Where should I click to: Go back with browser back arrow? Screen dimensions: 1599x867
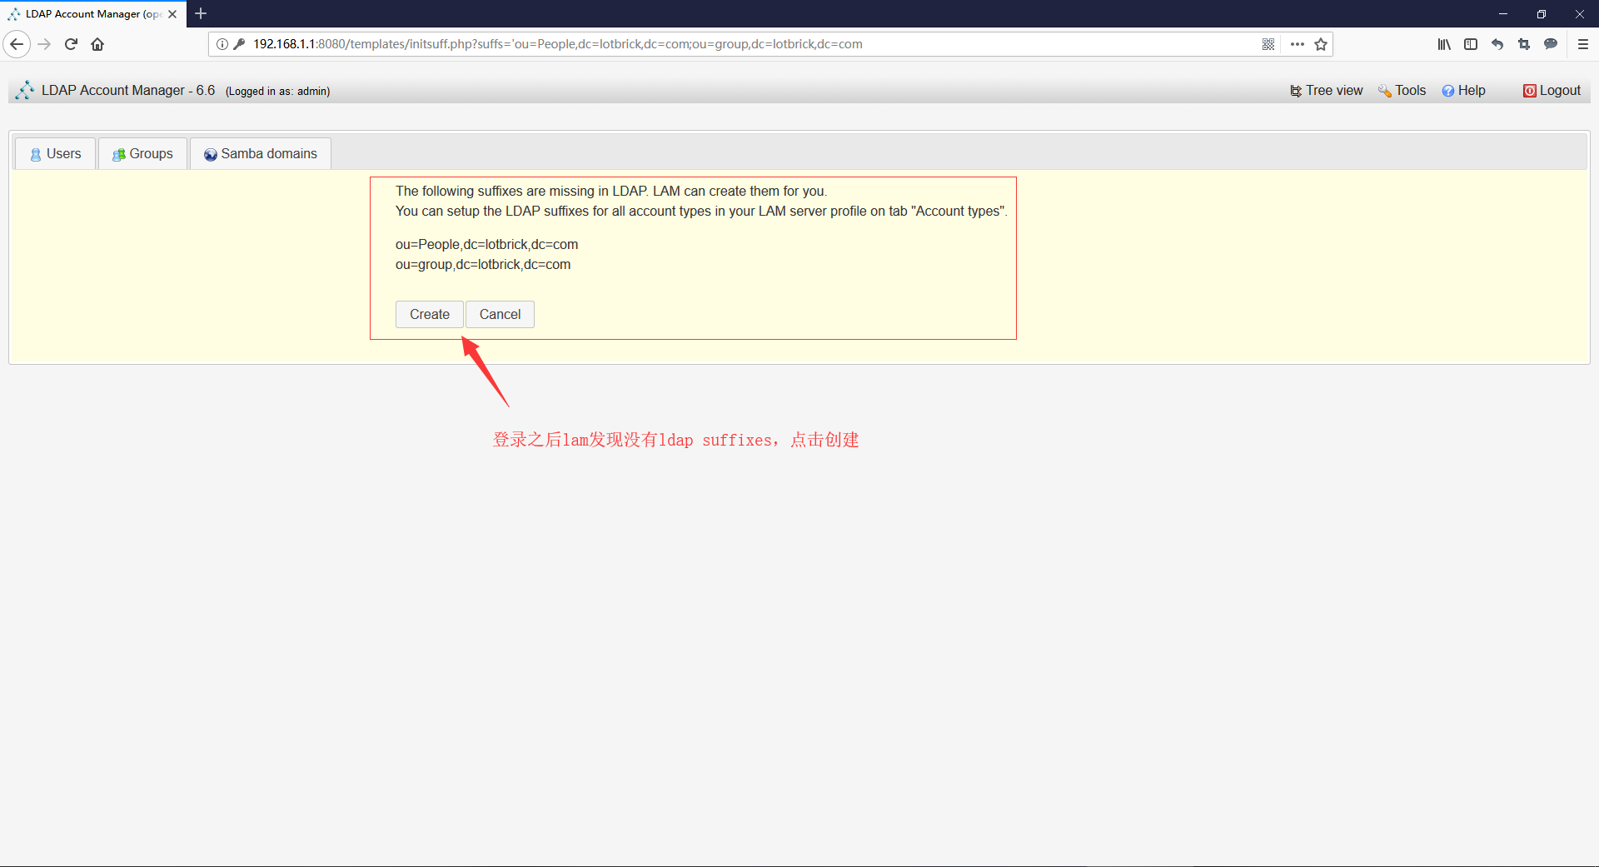[x=17, y=44]
